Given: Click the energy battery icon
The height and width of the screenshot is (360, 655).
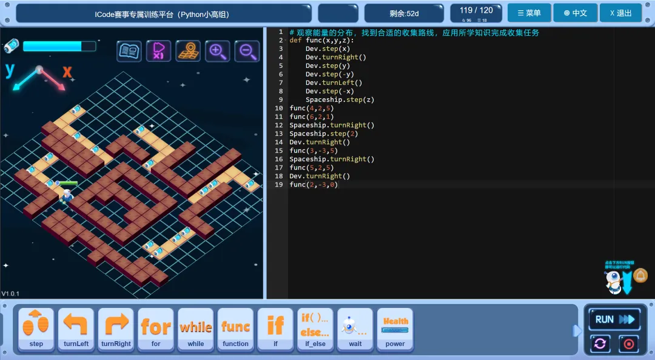Looking at the screenshot, I should pos(12,45).
